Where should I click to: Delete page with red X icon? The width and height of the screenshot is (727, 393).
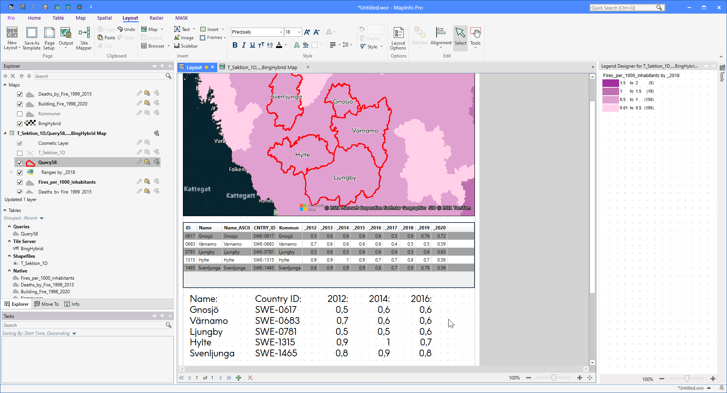(x=250, y=378)
